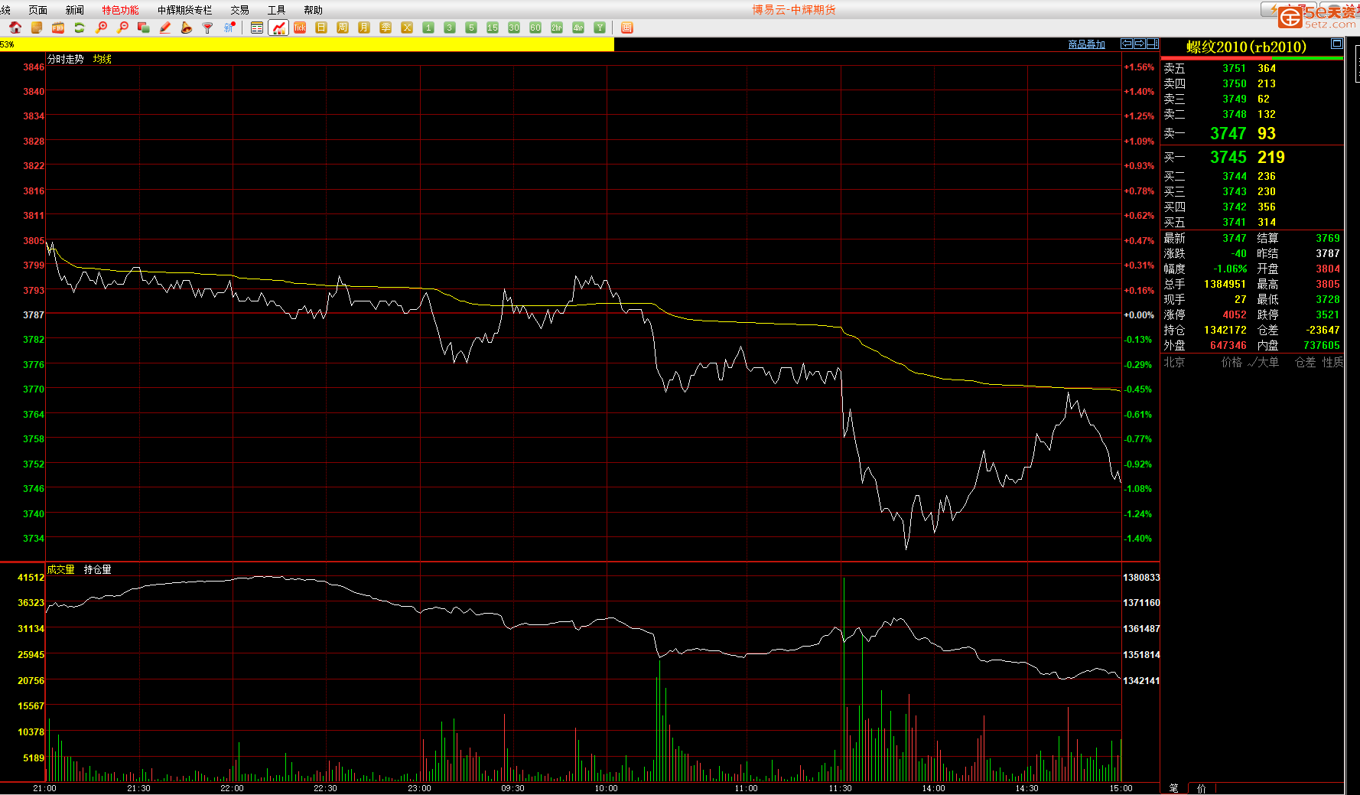Click the yellow 53% progress bar
The width and height of the screenshot is (1360, 795).
pyautogui.click(x=306, y=44)
